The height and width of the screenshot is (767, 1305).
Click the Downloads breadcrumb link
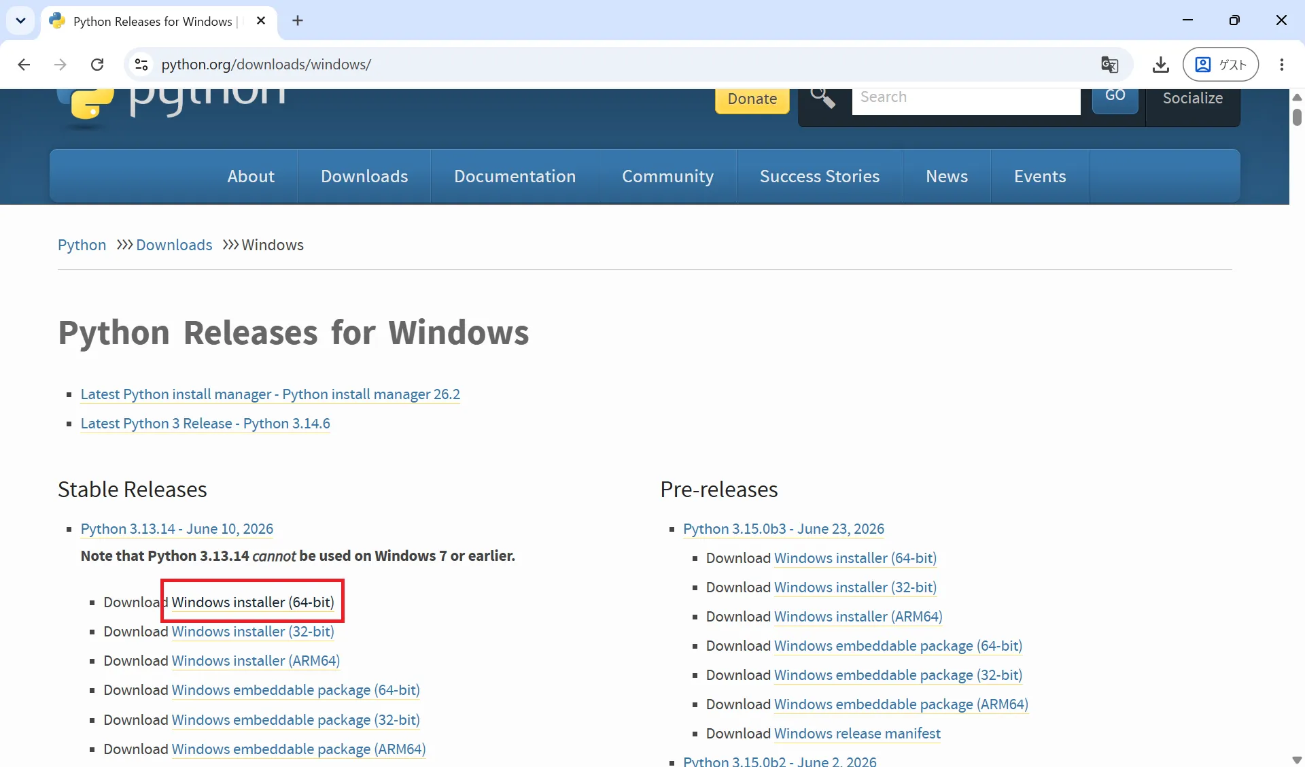pyautogui.click(x=174, y=245)
